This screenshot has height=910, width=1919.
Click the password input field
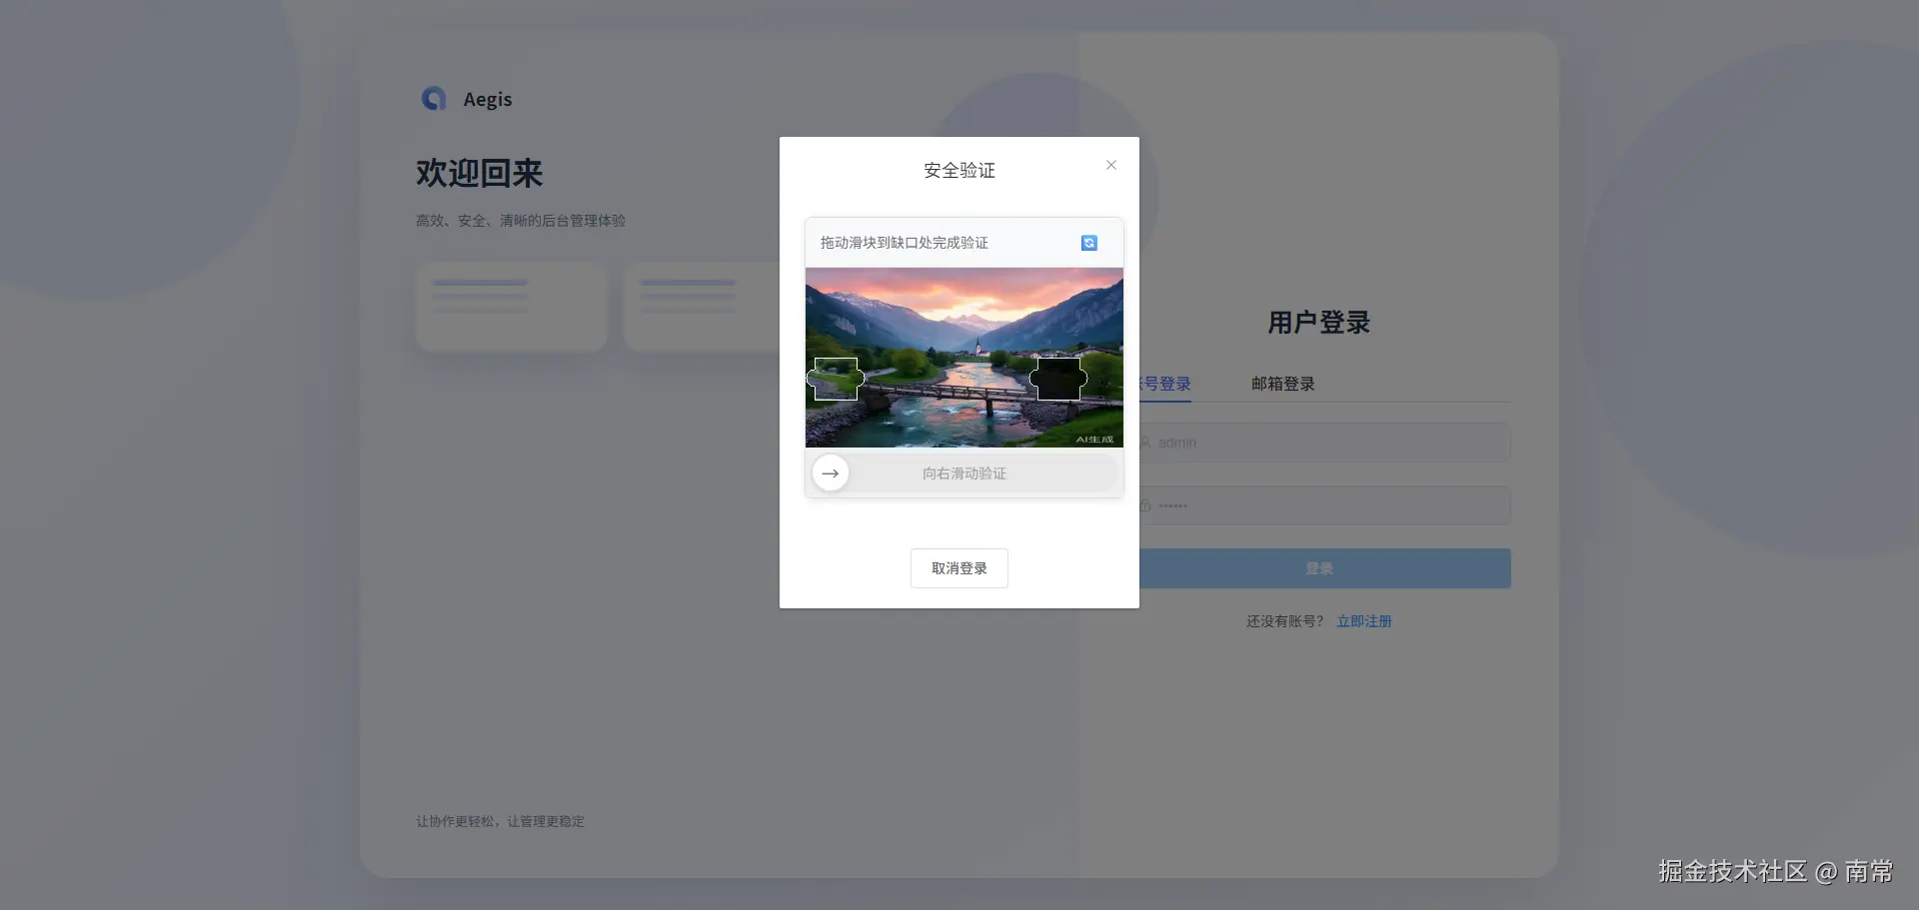tap(1325, 506)
